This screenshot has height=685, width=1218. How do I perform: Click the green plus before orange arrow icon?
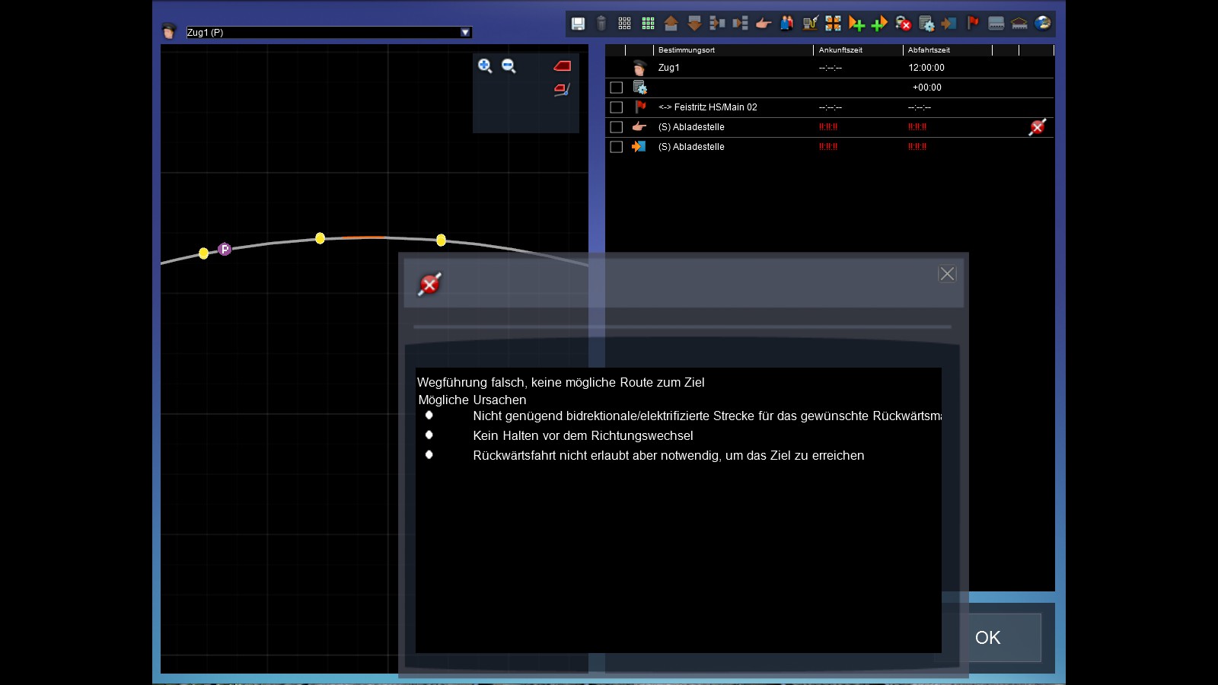click(x=879, y=24)
